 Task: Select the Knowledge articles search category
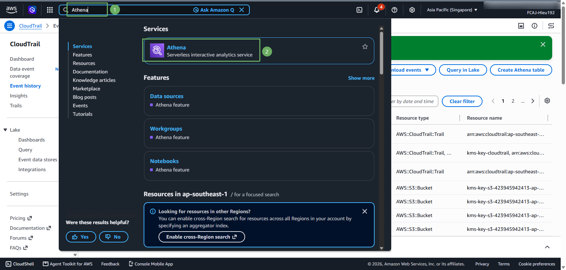click(x=94, y=80)
